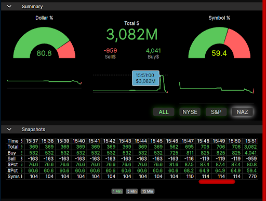Select the NYSE filter button
The width and height of the screenshot is (266, 201).
(190, 112)
